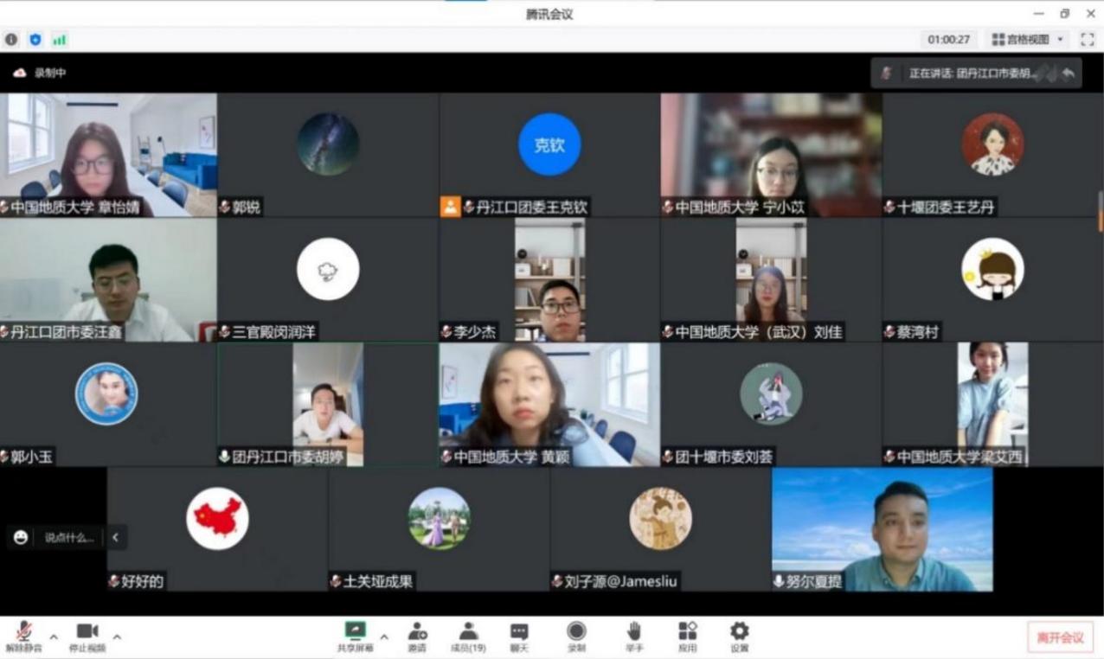The image size is (1104, 659).
Task: Expand audio options arrow beside 解除静音
Action: 54,637
